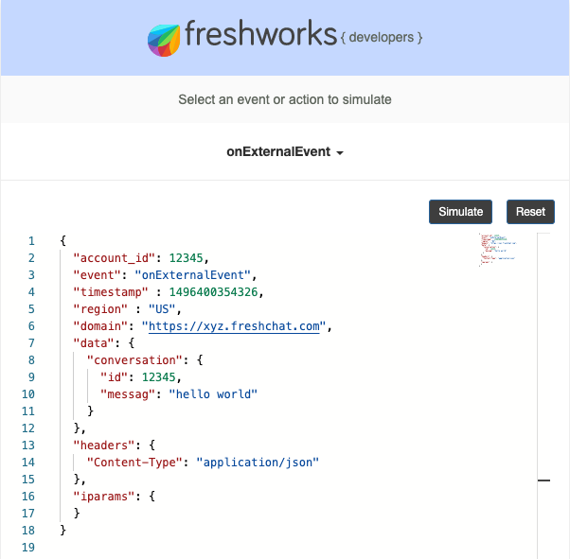The height and width of the screenshot is (559, 570).
Task: Click the "US" region value
Action: pos(162,309)
